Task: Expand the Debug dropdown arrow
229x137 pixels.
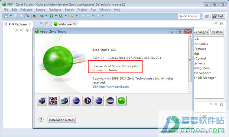Action: point(46,16)
